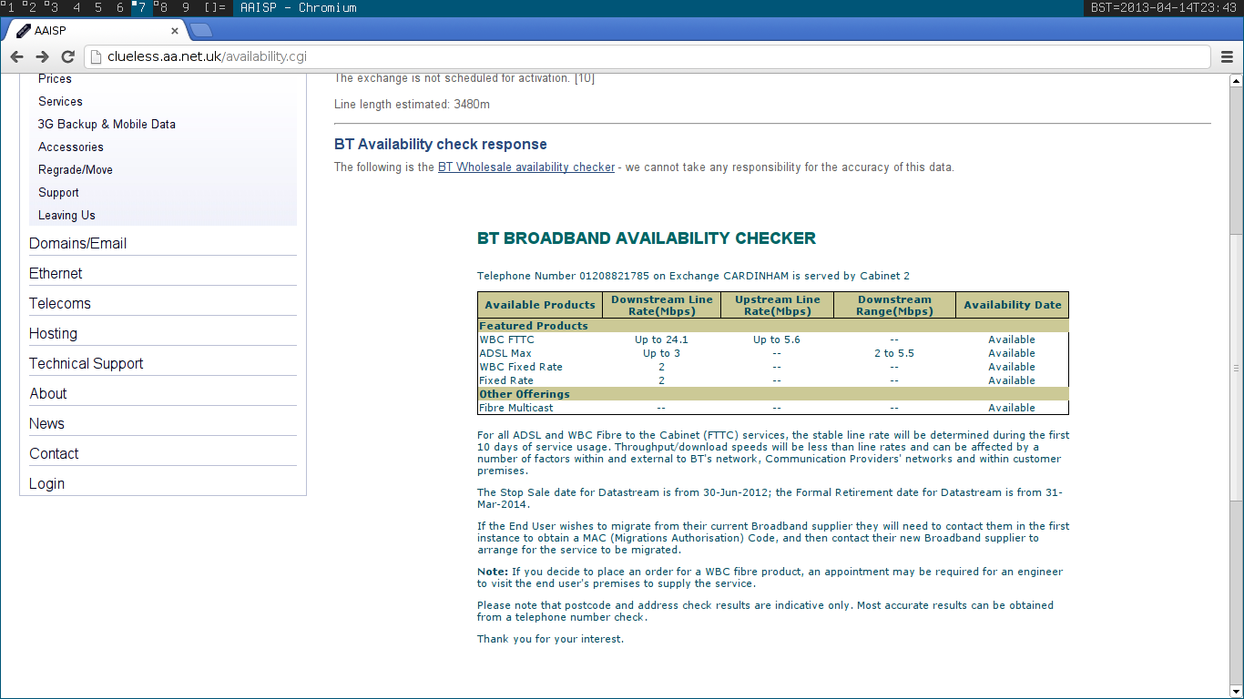
Task: Close the AAISP tab
Action: coord(173,31)
